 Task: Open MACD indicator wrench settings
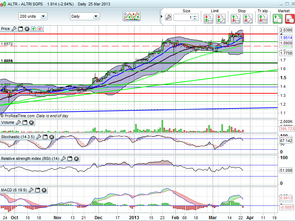(32, 190)
